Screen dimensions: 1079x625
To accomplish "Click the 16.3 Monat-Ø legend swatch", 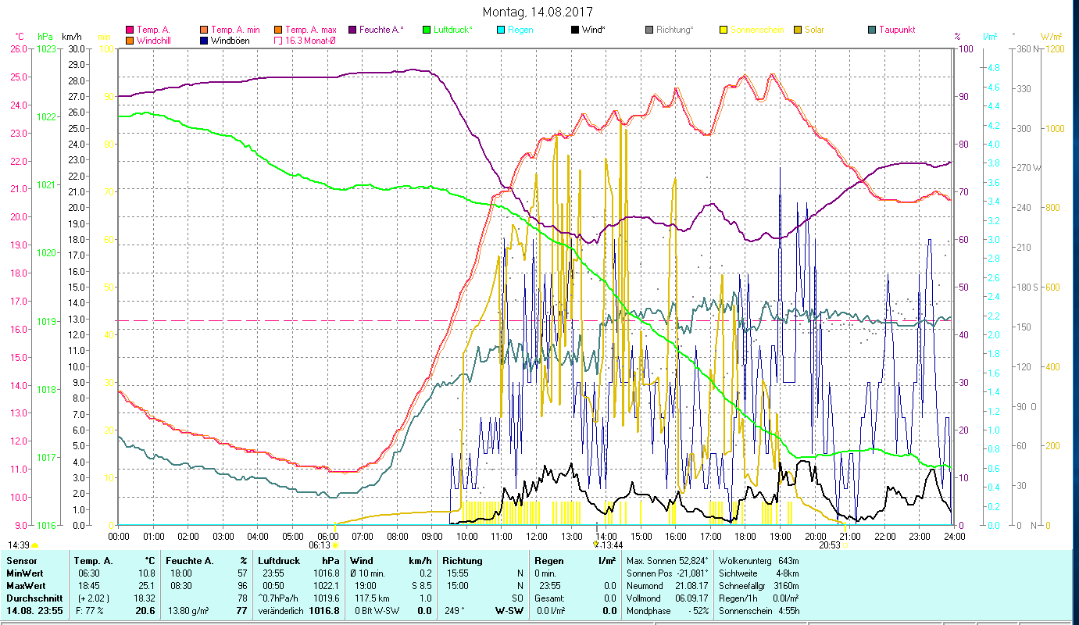I will click(277, 41).
